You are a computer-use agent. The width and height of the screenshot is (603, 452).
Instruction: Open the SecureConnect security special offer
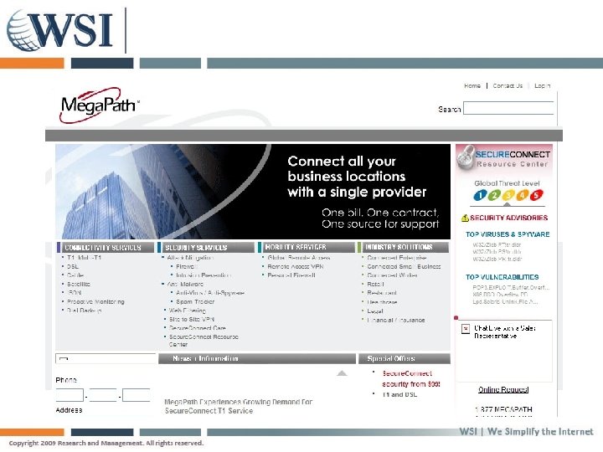[x=410, y=378]
